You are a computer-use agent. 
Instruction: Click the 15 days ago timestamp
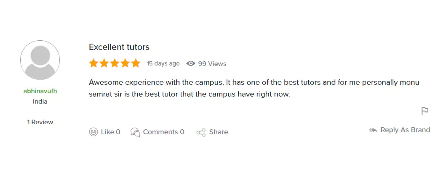point(163,64)
